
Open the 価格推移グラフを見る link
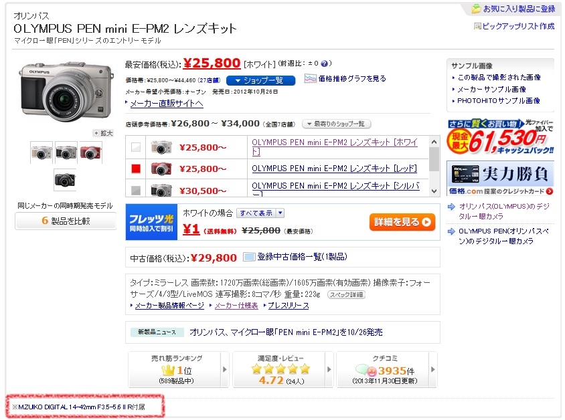352,78
